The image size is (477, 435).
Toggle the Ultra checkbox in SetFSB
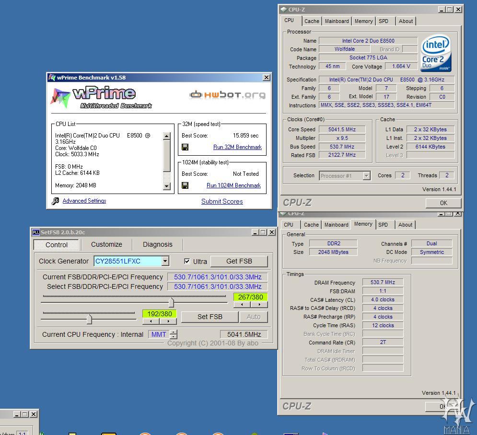tap(187, 261)
